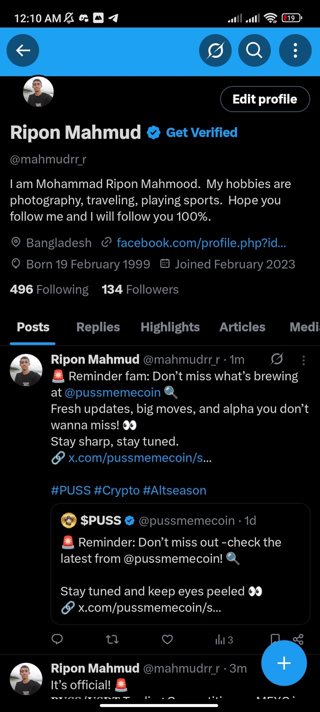Image resolution: width=320 pixels, height=712 pixels.
Task: Switch to the Highlights tab
Action: coord(170,327)
